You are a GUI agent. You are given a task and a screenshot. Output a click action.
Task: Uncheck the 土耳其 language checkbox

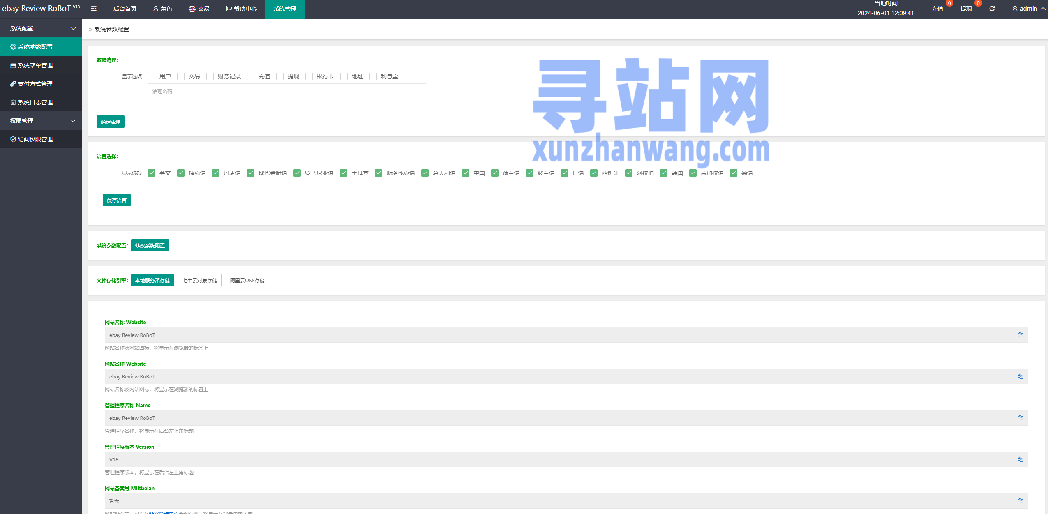pyautogui.click(x=344, y=173)
